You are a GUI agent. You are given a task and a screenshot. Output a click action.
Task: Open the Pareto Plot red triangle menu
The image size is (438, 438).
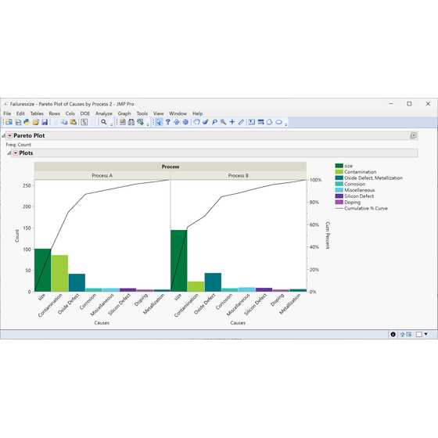(x=9, y=136)
